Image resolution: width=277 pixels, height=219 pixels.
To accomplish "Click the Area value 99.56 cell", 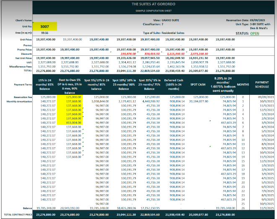I will [45, 32].
